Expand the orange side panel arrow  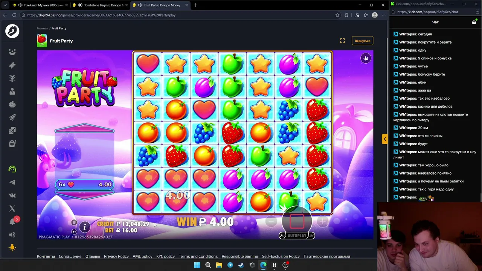384,139
